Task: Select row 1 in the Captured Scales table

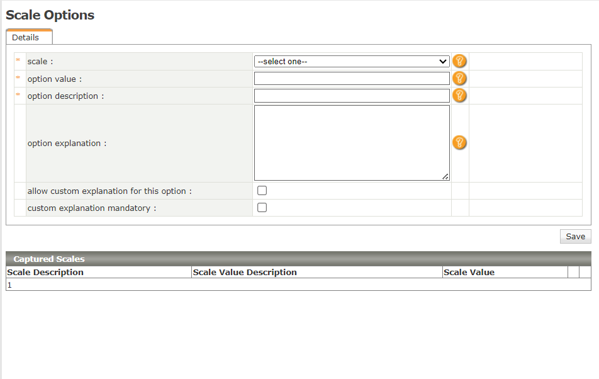Action: pyautogui.click(x=9, y=285)
